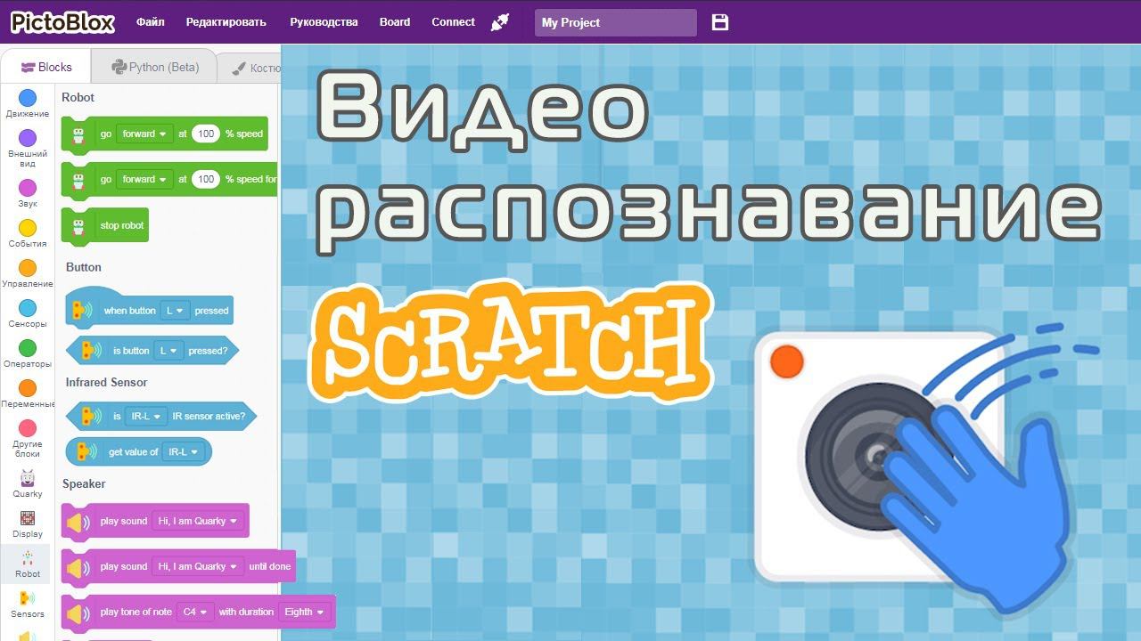The image size is (1141, 641).
Task: Click the Robot section heading
Action: (x=78, y=97)
